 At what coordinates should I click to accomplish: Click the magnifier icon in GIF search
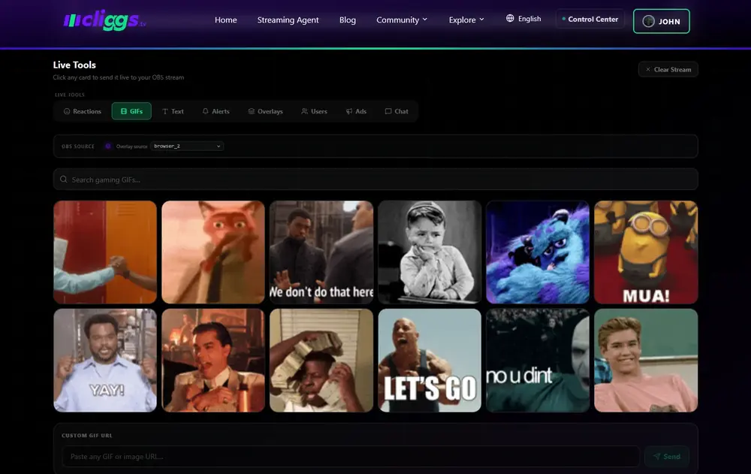pyautogui.click(x=64, y=180)
